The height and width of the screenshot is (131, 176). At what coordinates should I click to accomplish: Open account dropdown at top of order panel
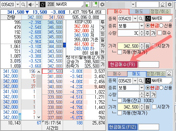pos(133,4)
